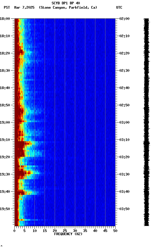159x249 pixels.
Task: Click the 0 Hz frequency axis label
Action: (x=14, y=231)
